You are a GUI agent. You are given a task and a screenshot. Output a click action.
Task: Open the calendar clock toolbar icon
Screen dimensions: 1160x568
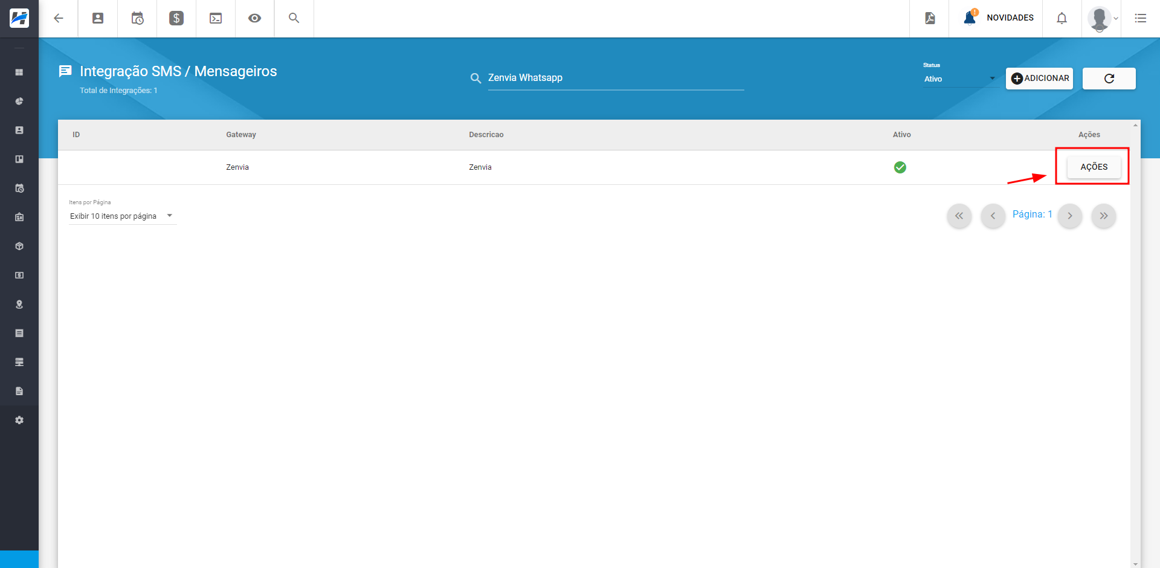click(137, 18)
